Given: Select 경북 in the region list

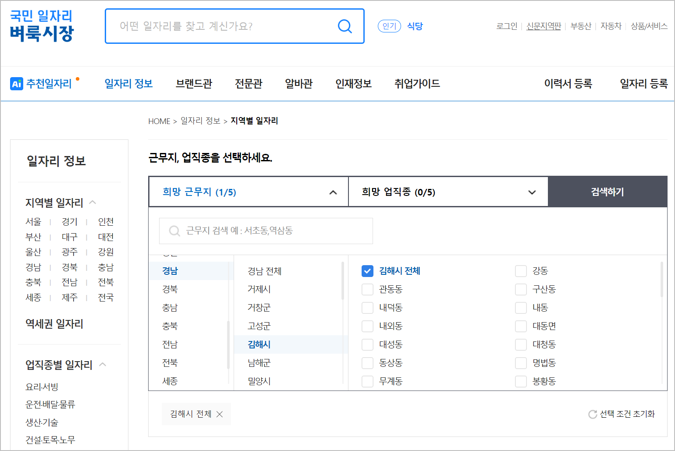Looking at the screenshot, I should click(170, 289).
